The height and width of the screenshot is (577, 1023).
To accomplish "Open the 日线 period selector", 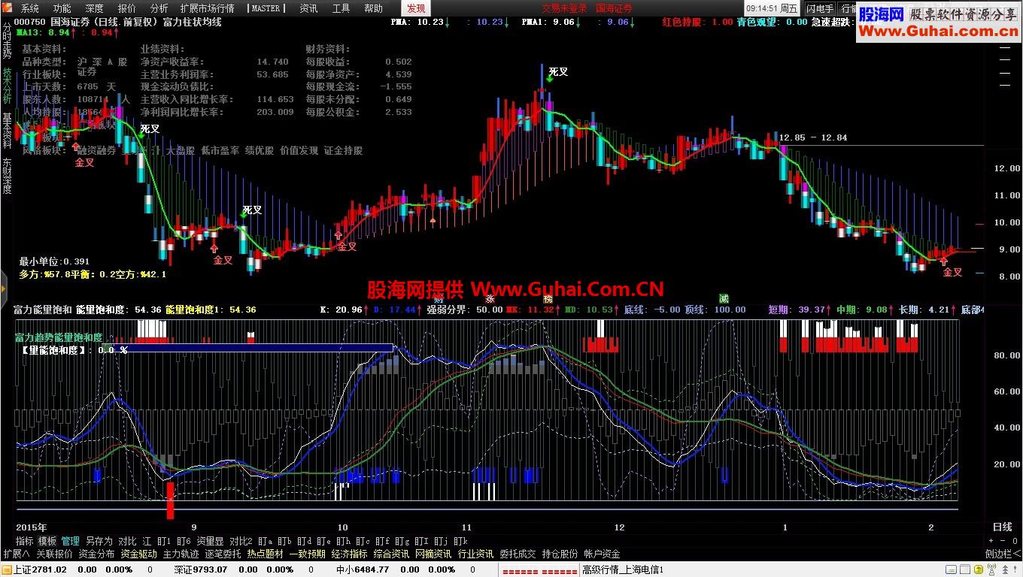I will pyautogui.click(x=1003, y=527).
